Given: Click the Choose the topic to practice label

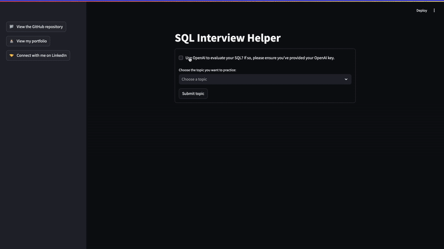Looking at the screenshot, I should tap(207, 70).
